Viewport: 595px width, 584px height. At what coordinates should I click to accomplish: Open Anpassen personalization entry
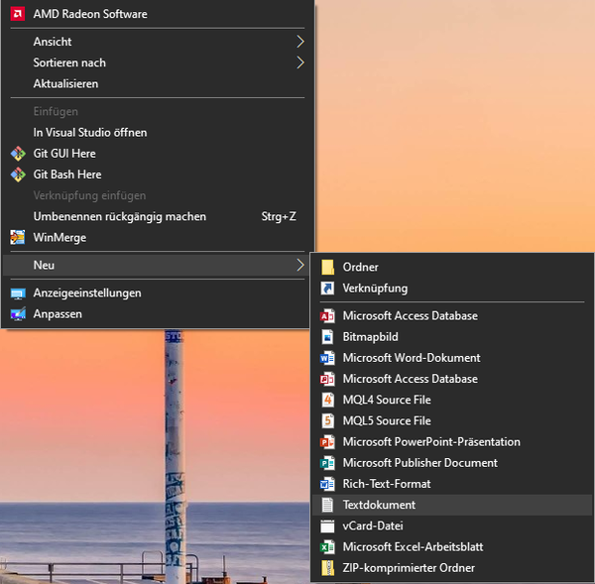(58, 314)
